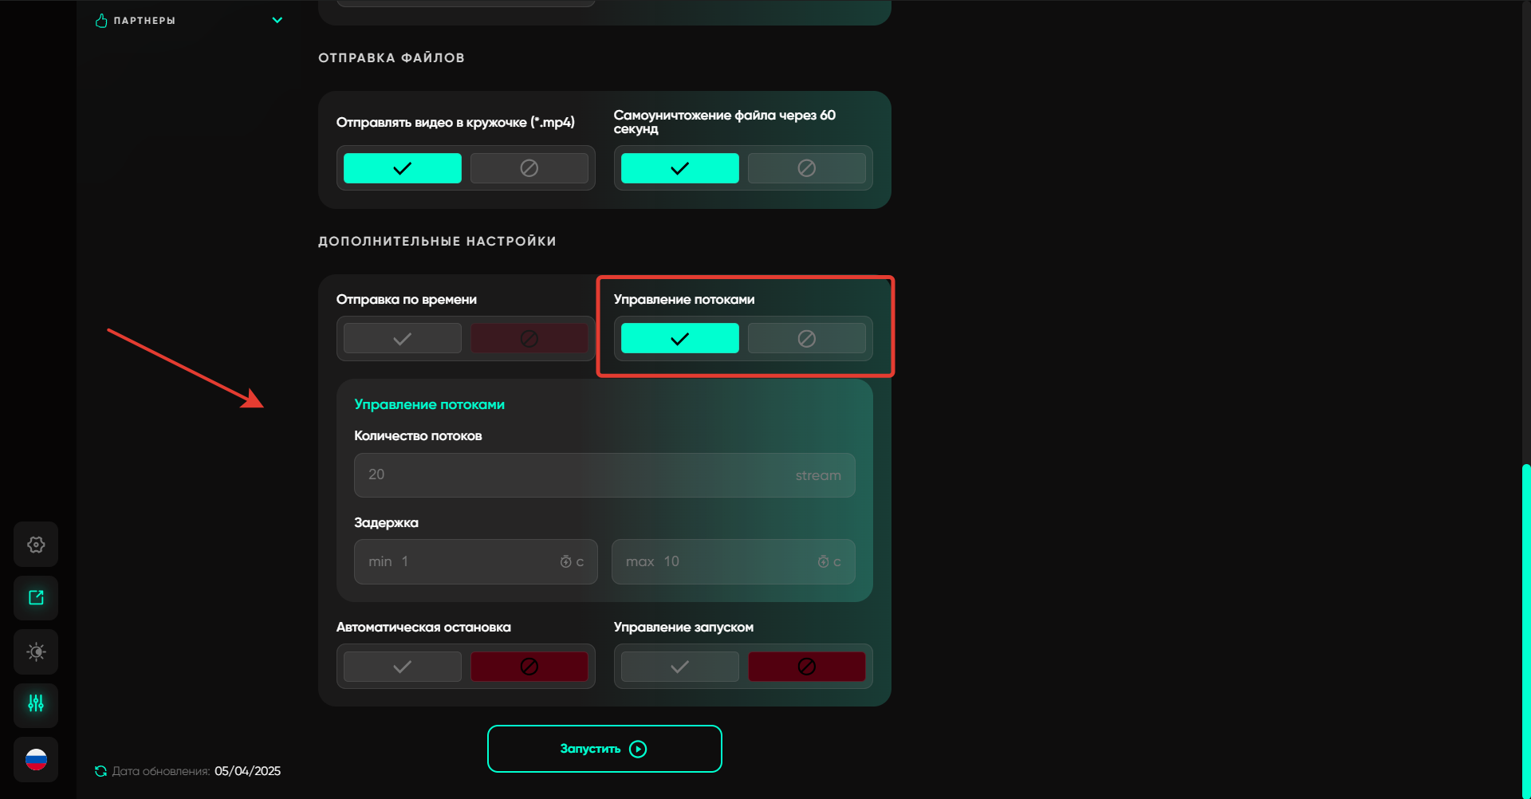Click the thumbs-up icon next to Партнеры
Image resolution: width=1531 pixels, height=799 pixels.
(101, 21)
